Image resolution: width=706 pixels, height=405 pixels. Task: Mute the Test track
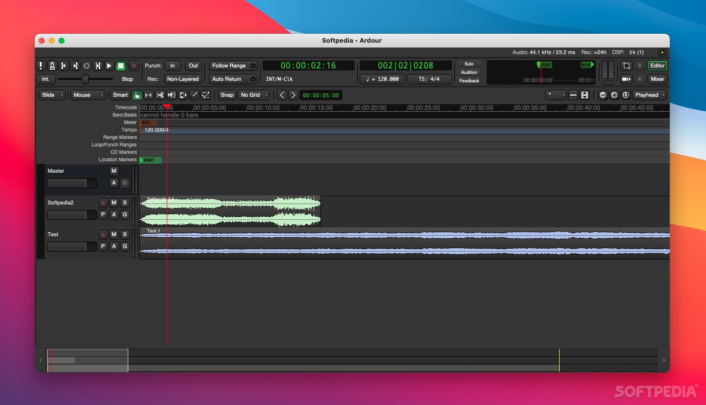tap(114, 234)
